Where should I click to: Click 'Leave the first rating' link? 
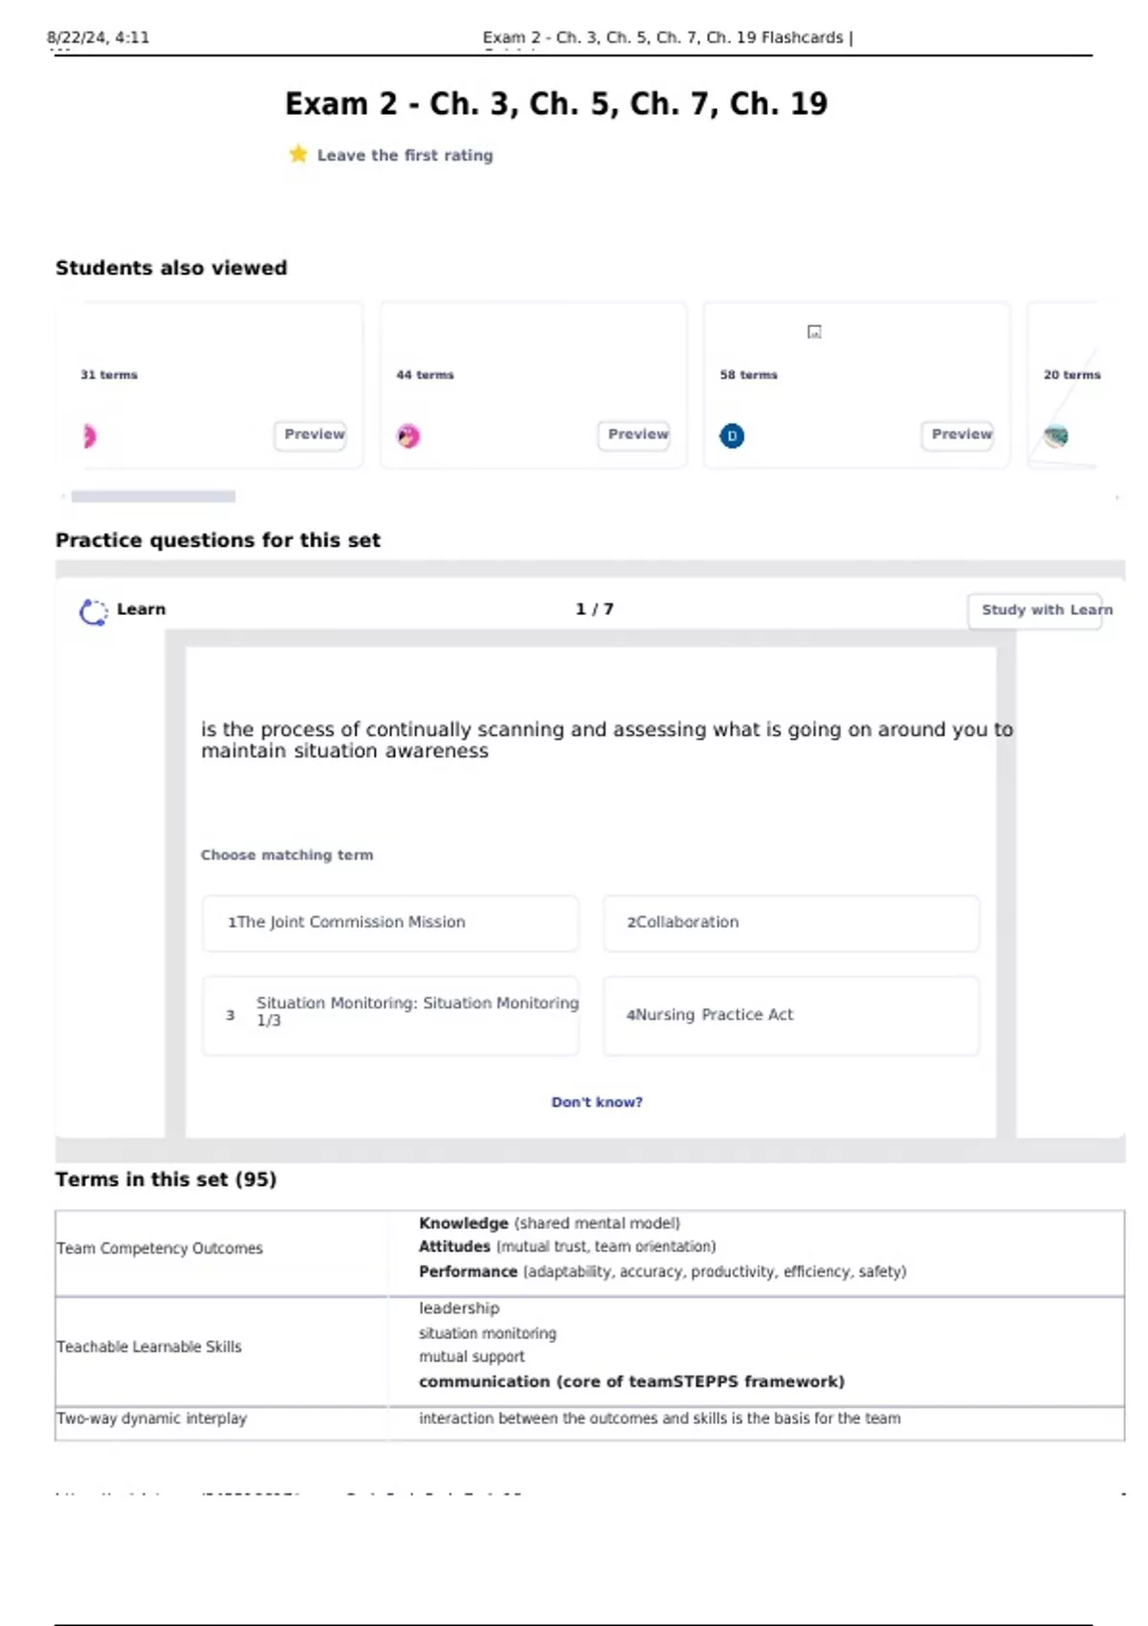[405, 155]
